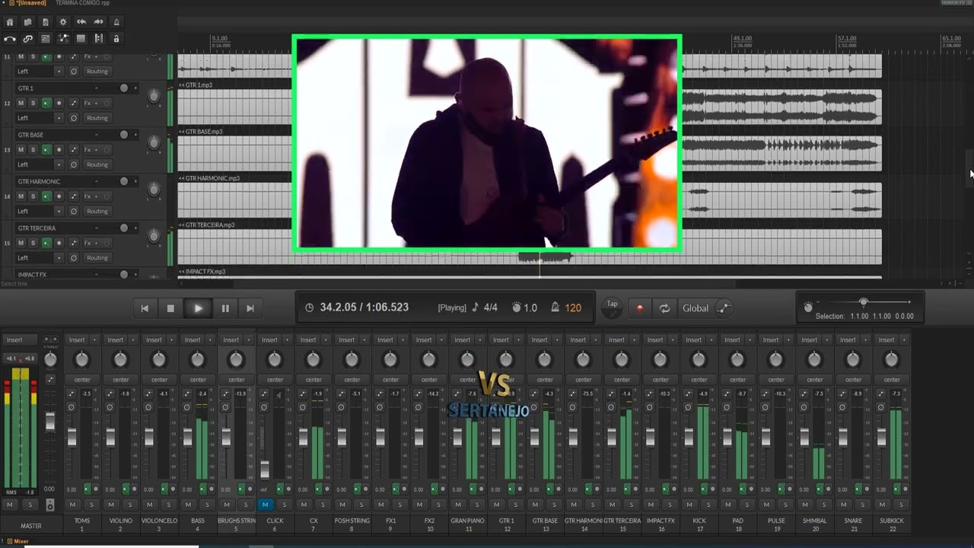Click the pan knob on the SNARE mixer strip
The height and width of the screenshot is (548, 974).
[853, 359]
